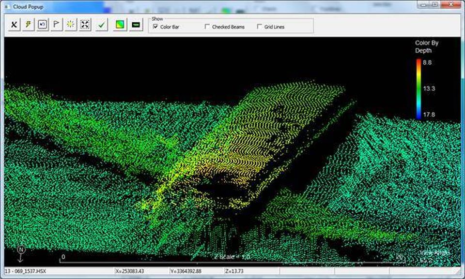Click the scissors cut tool icon

[x=15, y=25]
